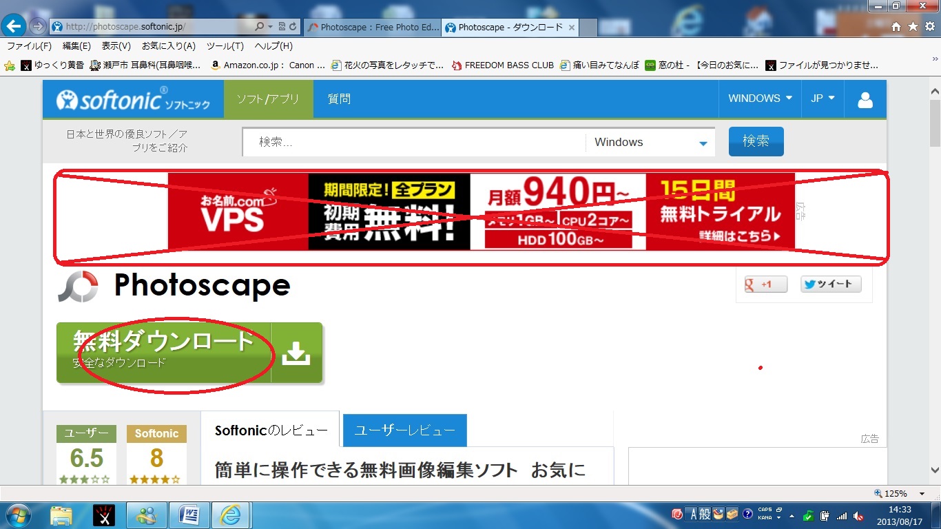
Task: Click the Internet Explorer taskbar icon
Action: point(230,515)
